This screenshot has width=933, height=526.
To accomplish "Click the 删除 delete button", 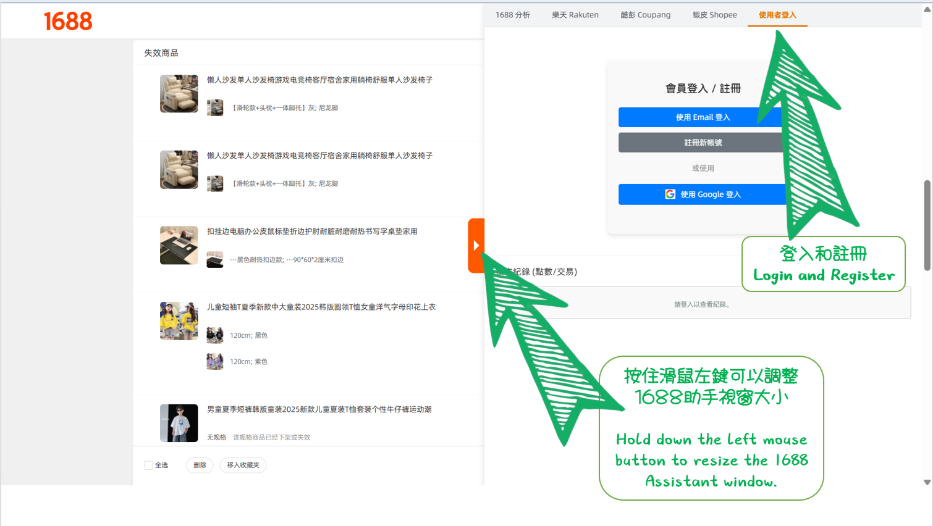I will (200, 465).
